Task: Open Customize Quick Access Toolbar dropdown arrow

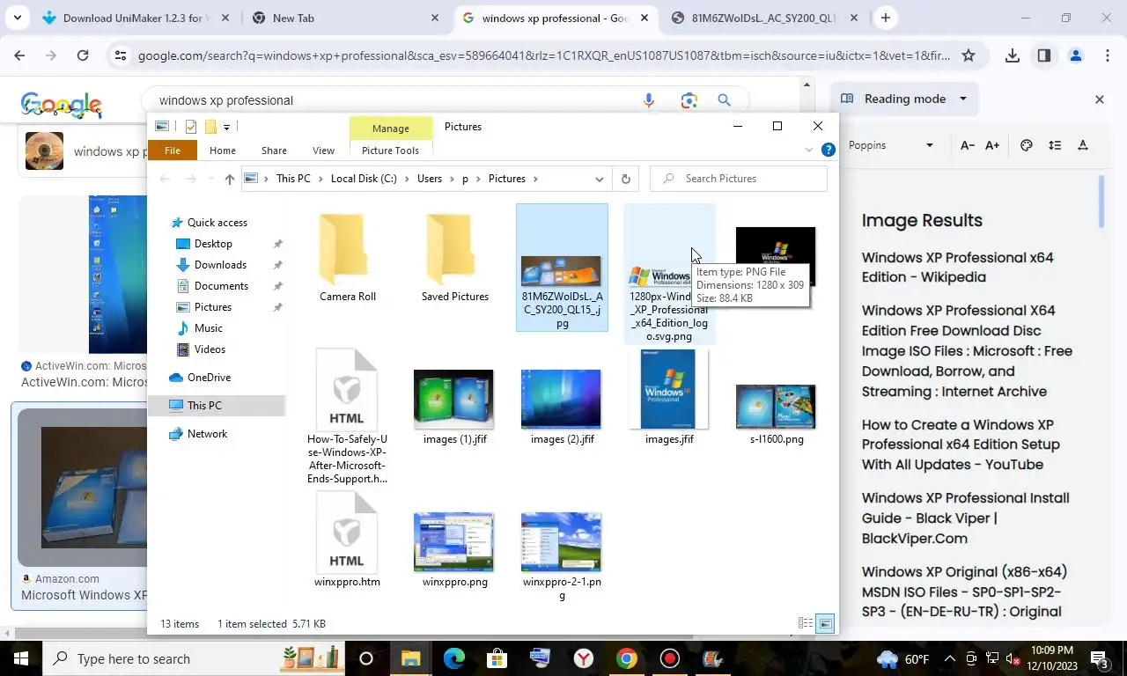Action: [x=226, y=128]
